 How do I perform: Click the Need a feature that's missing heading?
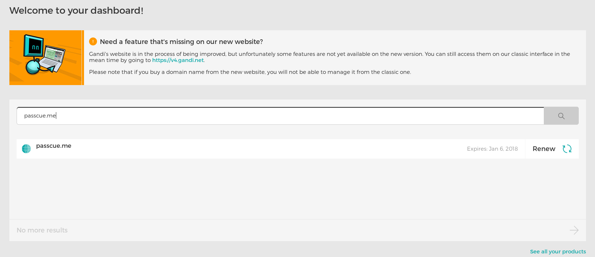(181, 42)
